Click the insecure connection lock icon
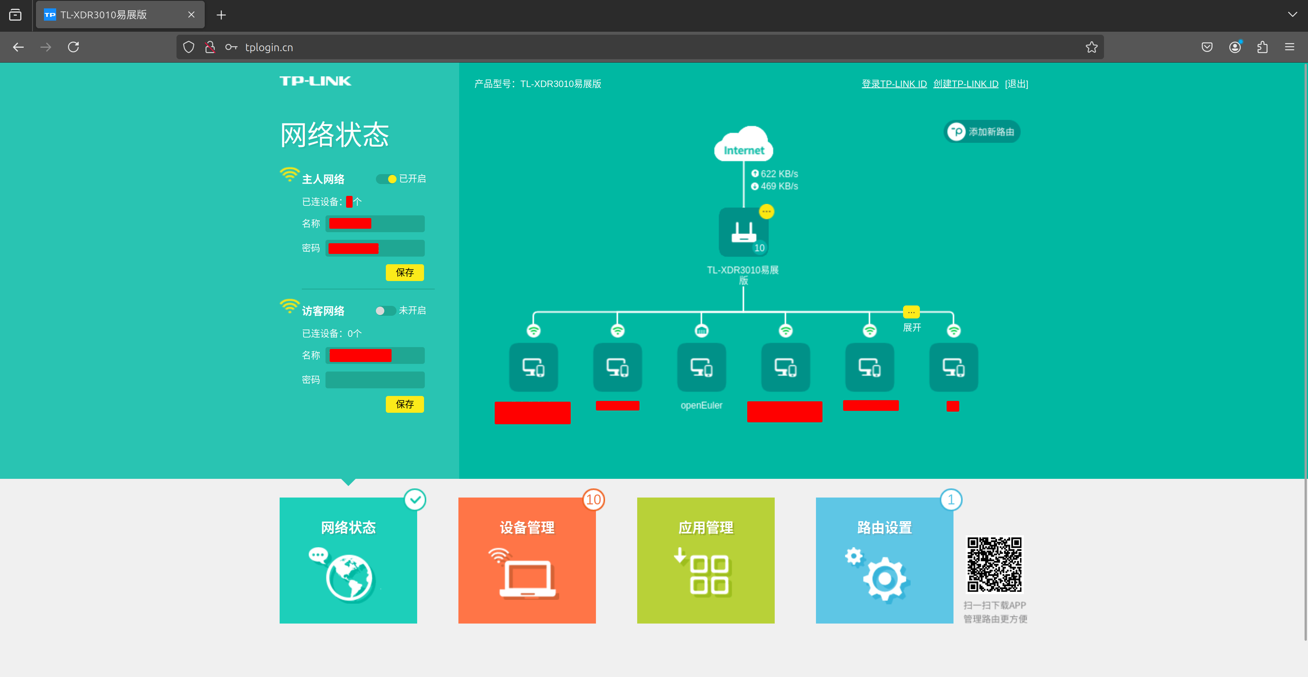Image resolution: width=1308 pixels, height=677 pixels. tap(210, 47)
